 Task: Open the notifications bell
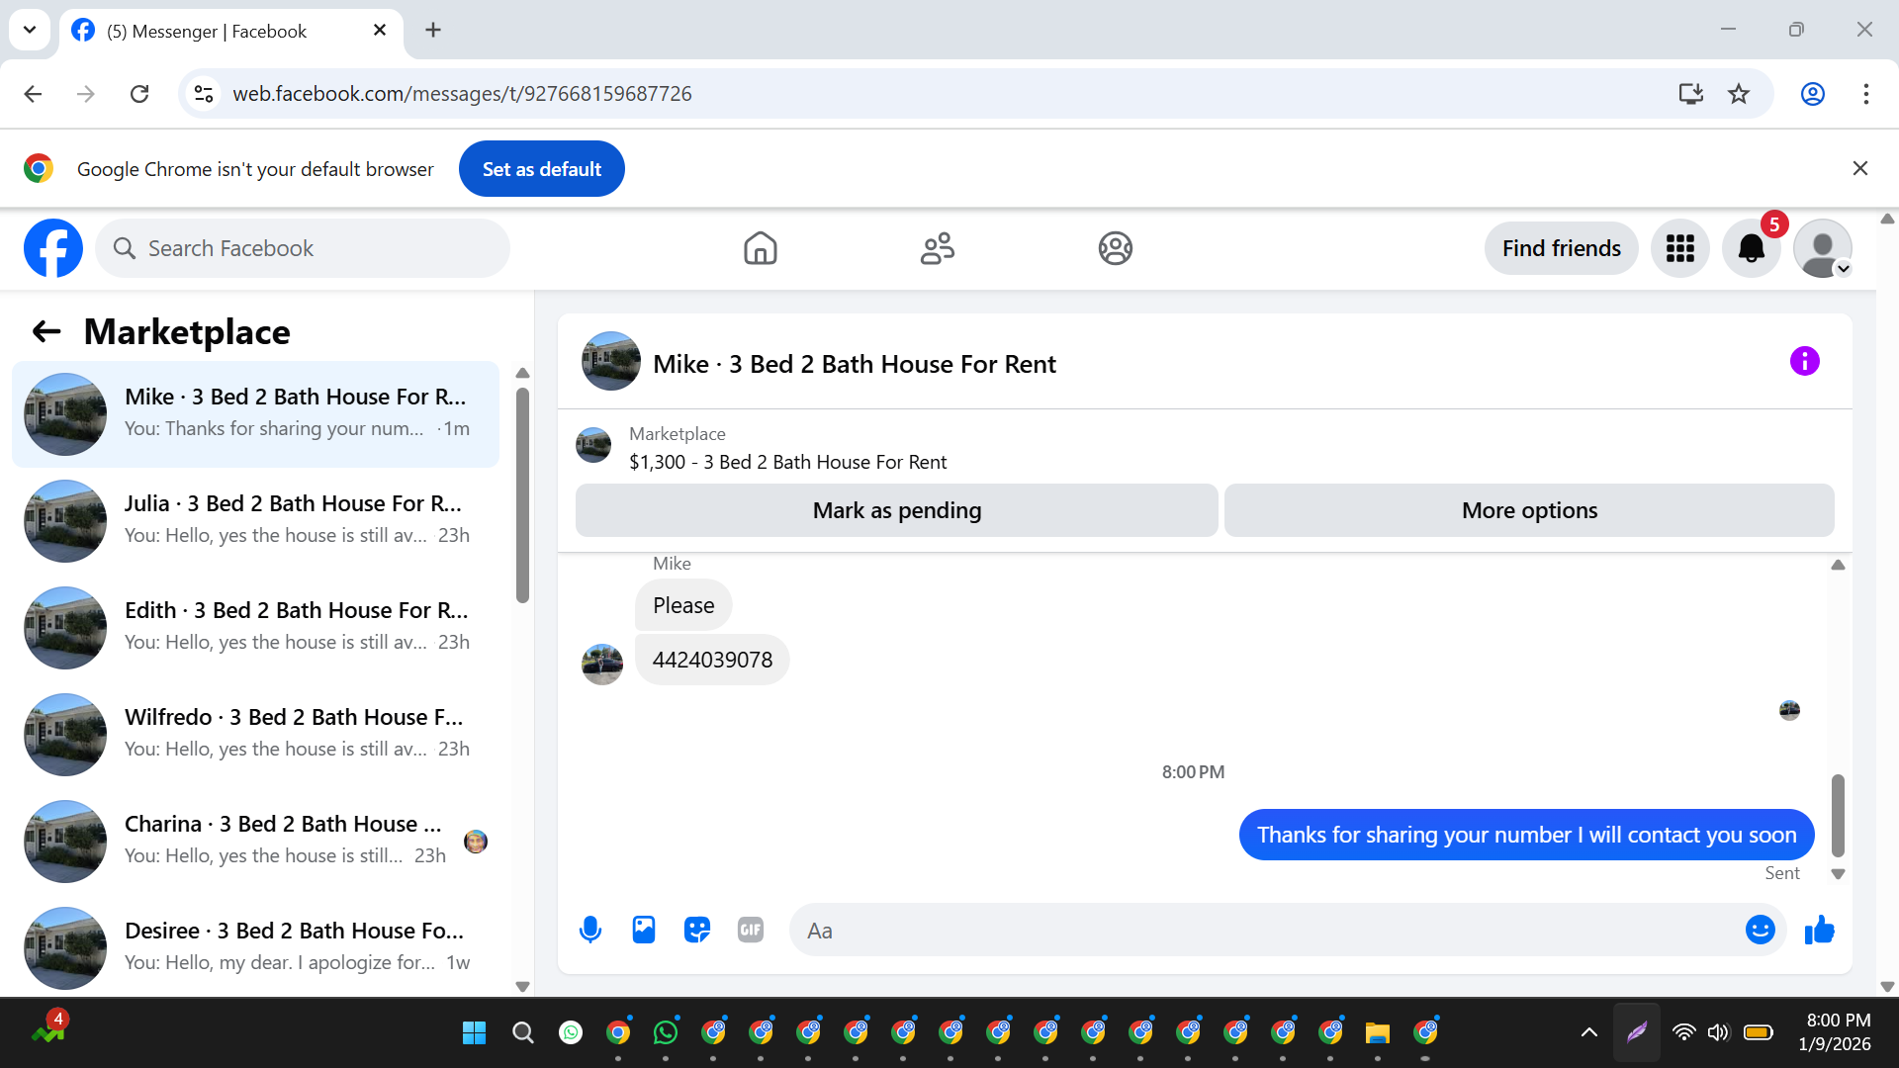point(1751,248)
